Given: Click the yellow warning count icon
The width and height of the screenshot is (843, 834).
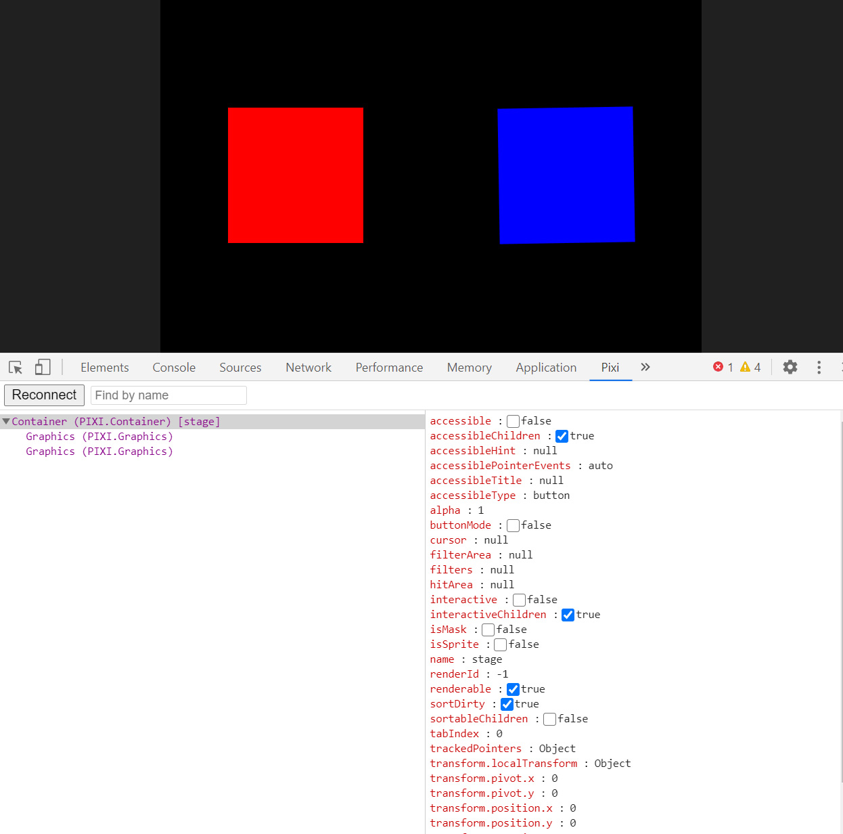Looking at the screenshot, I should pyautogui.click(x=745, y=367).
